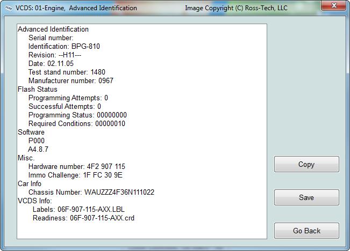
Task: Click the window title 'VCDS: 01-Engine, Advanced Identification'
Action: (x=76, y=8)
